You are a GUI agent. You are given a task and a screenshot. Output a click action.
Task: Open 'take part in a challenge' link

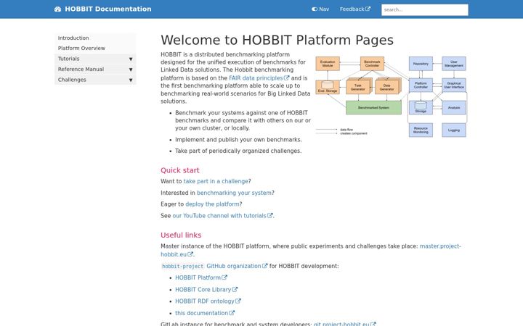pos(216,181)
